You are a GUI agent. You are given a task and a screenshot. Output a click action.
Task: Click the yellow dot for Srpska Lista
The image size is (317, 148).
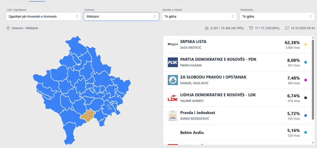click(306, 45)
